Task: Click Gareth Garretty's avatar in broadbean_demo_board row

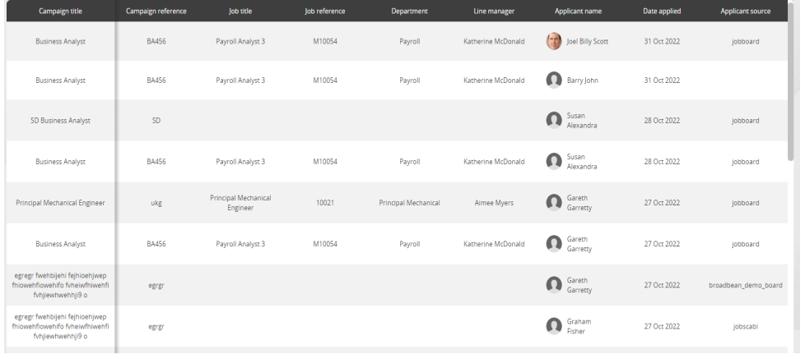Action: click(554, 285)
